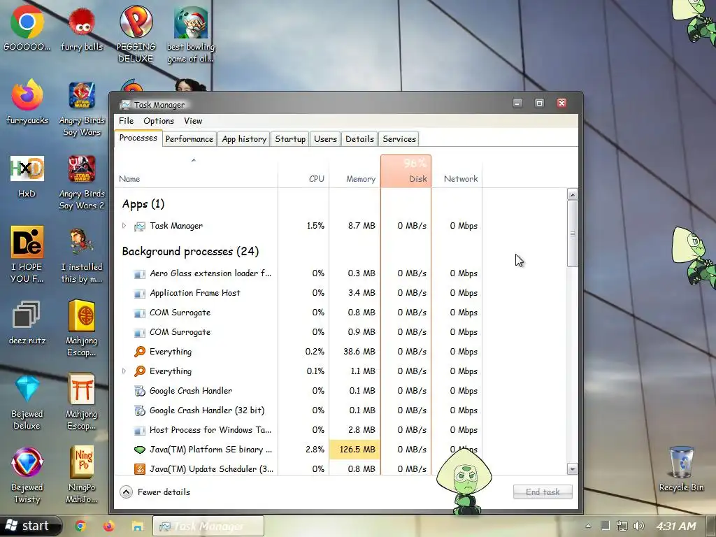This screenshot has height=537, width=716.
Task: Open the Mahjong Escap... icon with yellow tile
Action: pos(82,328)
